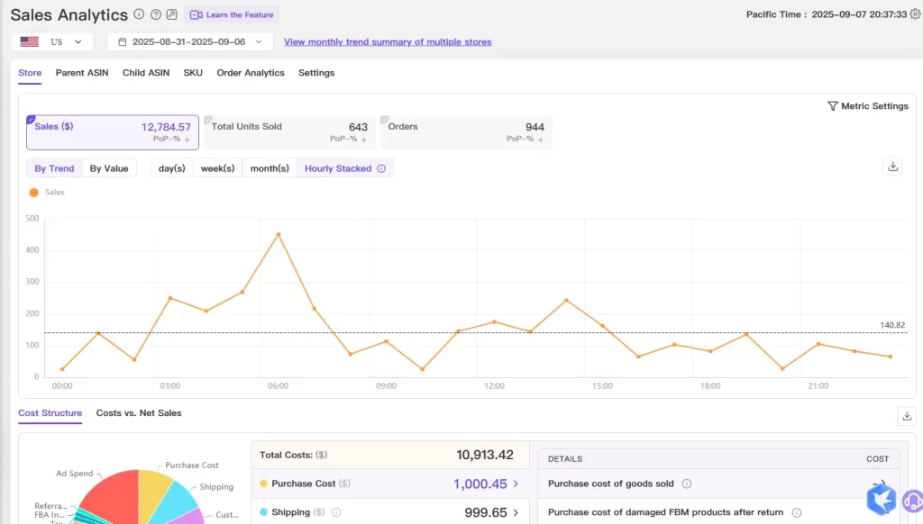This screenshot has width=923, height=524.
Task: Expand Shipping cost row chevron
Action: 516,512
